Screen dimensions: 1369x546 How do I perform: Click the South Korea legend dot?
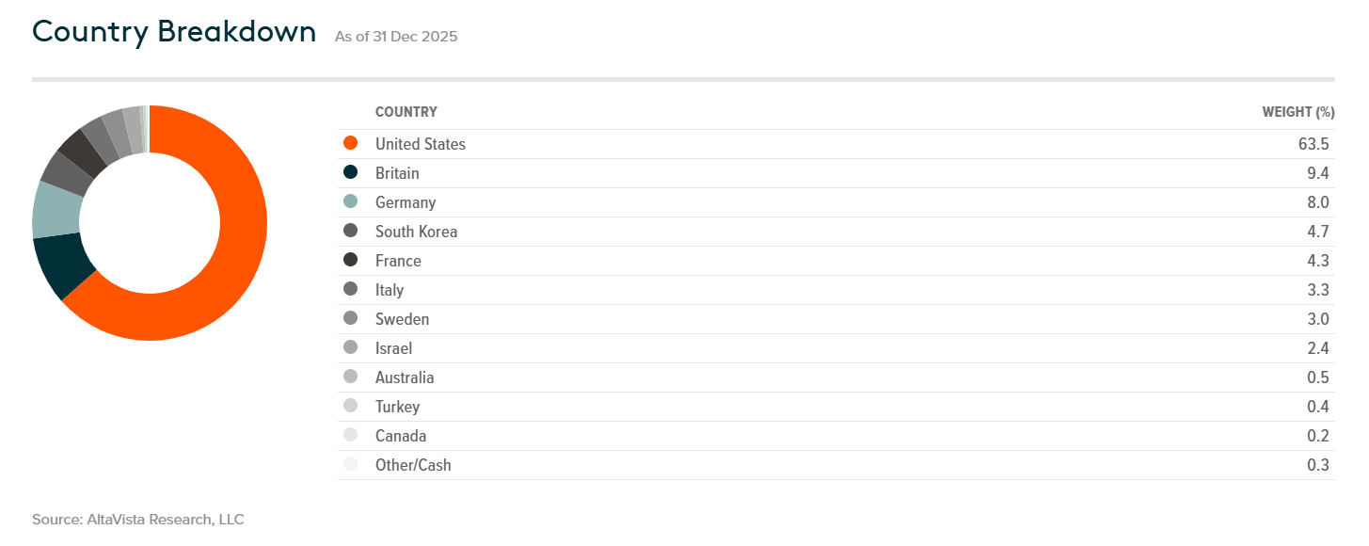click(351, 232)
